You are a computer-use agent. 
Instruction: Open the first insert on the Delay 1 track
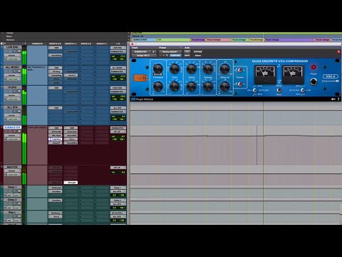(56, 188)
